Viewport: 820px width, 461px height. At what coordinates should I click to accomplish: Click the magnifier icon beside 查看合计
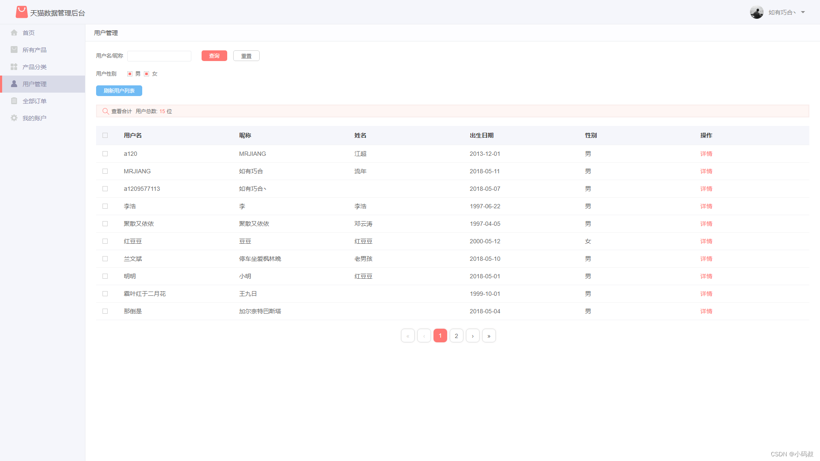click(105, 111)
